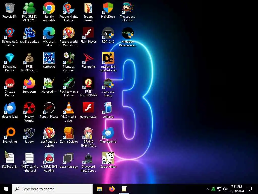Open the Recycle Bin desktop icon
The image size is (258, 194).
[10, 8]
